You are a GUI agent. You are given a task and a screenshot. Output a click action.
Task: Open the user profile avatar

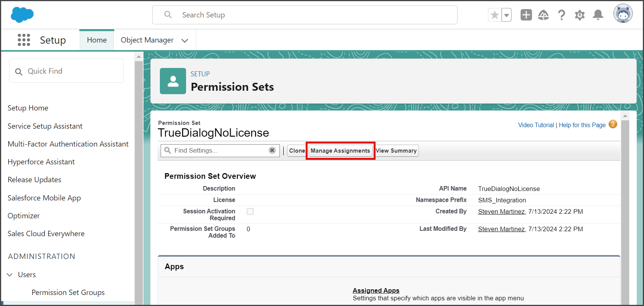(x=623, y=14)
